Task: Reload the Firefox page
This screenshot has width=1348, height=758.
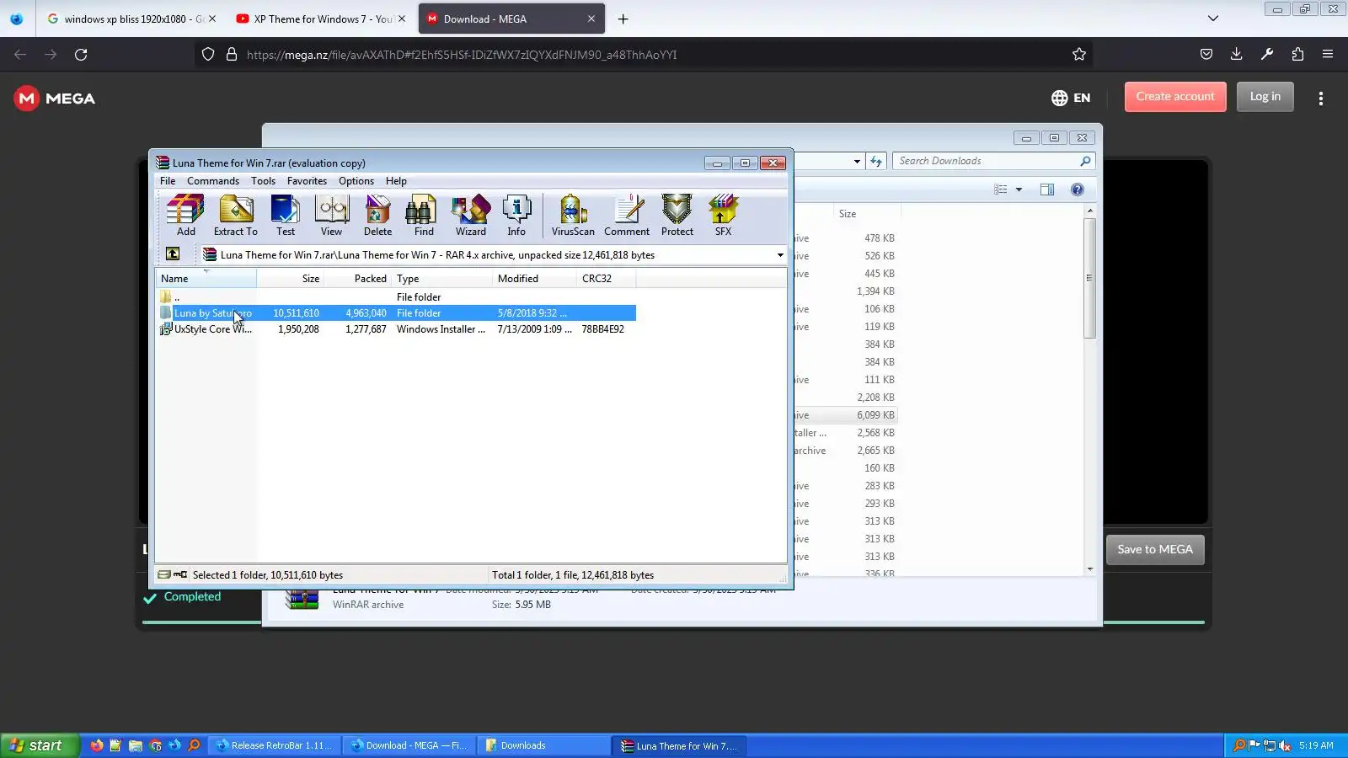Action: [81, 55]
